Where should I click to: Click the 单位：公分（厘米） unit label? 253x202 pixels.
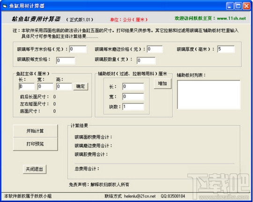[129, 20]
